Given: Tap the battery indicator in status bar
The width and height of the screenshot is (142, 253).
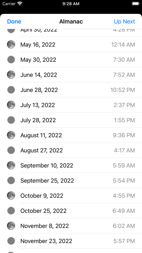Looking at the screenshot, I should pos(136,4).
